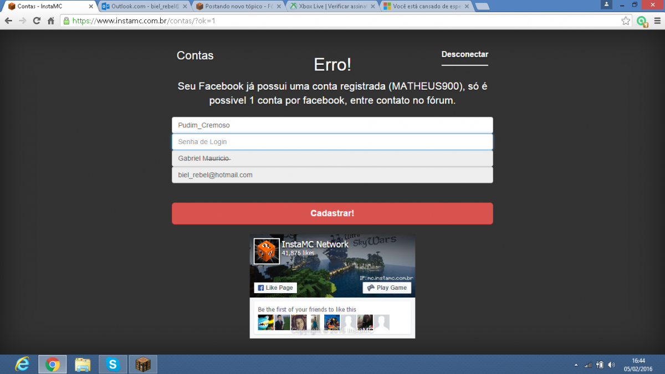This screenshot has height=374, width=665.
Task: Open the Chrome menu button
Action: pyautogui.click(x=657, y=21)
